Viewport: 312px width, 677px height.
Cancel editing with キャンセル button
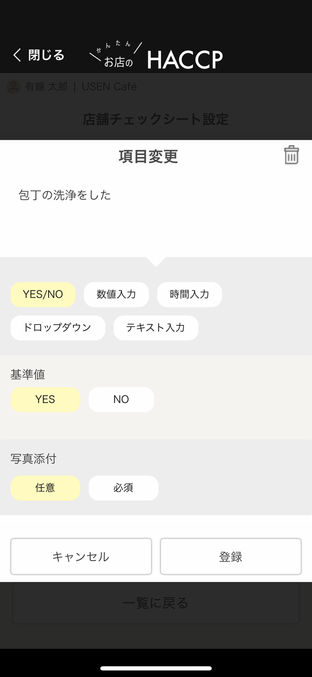click(81, 556)
